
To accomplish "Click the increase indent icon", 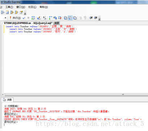I will tap(96, 18).
